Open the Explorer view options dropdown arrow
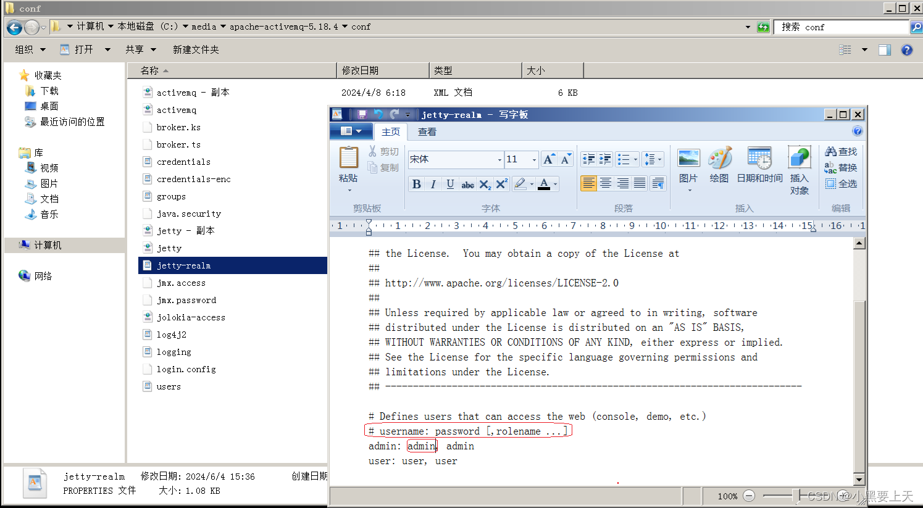Screen dimensions: 923x508 [864, 50]
